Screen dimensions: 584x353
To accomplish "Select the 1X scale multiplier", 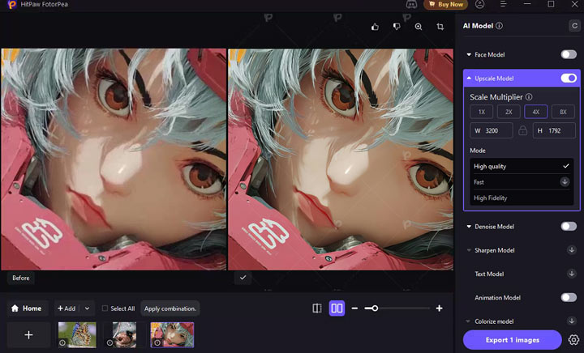I will tap(482, 112).
